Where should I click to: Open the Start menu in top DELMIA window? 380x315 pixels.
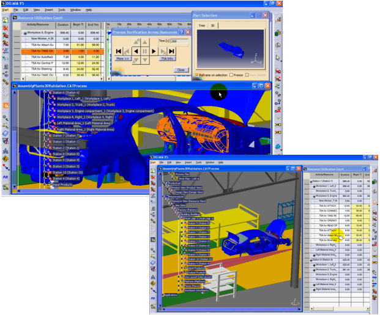click(x=5, y=10)
